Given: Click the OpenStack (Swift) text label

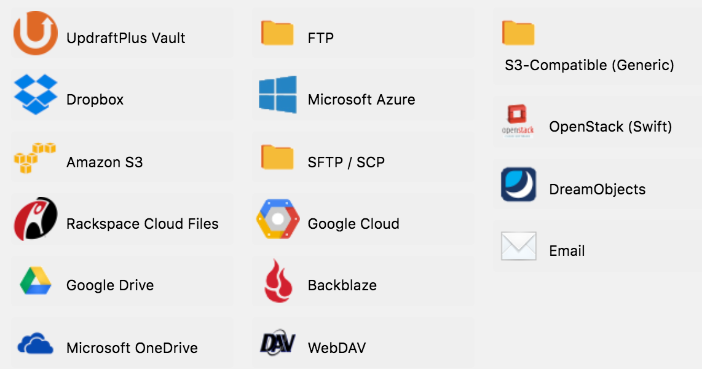Looking at the screenshot, I should tap(610, 127).
